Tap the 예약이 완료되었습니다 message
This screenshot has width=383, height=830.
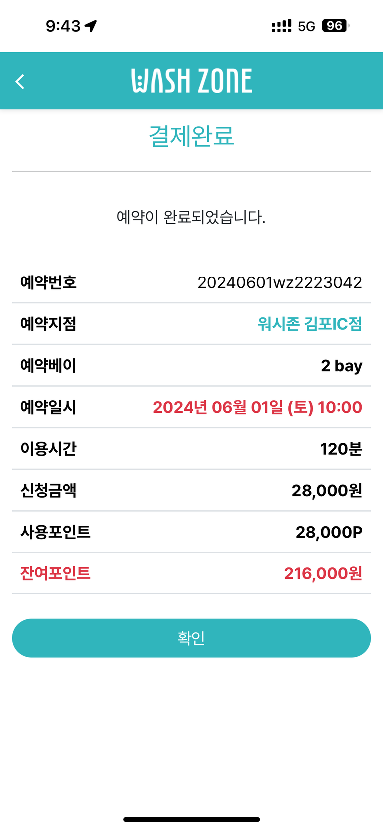point(191,217)
